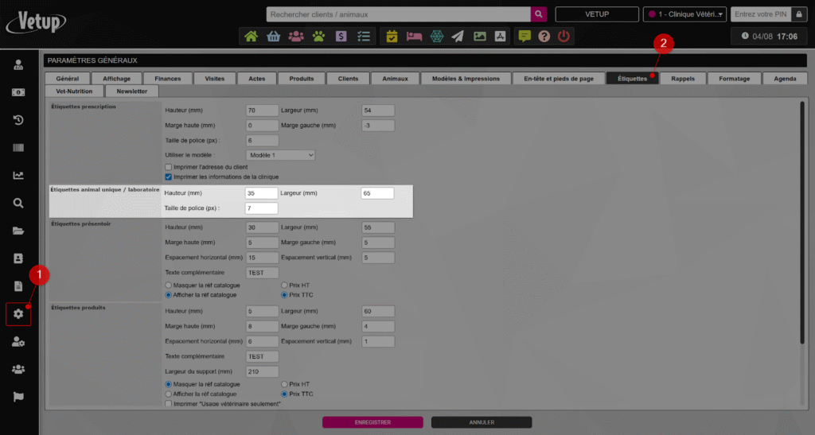Click the pink search magnifier button

(540, 14)
